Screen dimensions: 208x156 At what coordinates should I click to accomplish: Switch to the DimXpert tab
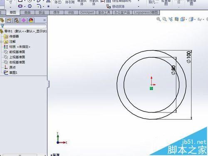(87, 12)
